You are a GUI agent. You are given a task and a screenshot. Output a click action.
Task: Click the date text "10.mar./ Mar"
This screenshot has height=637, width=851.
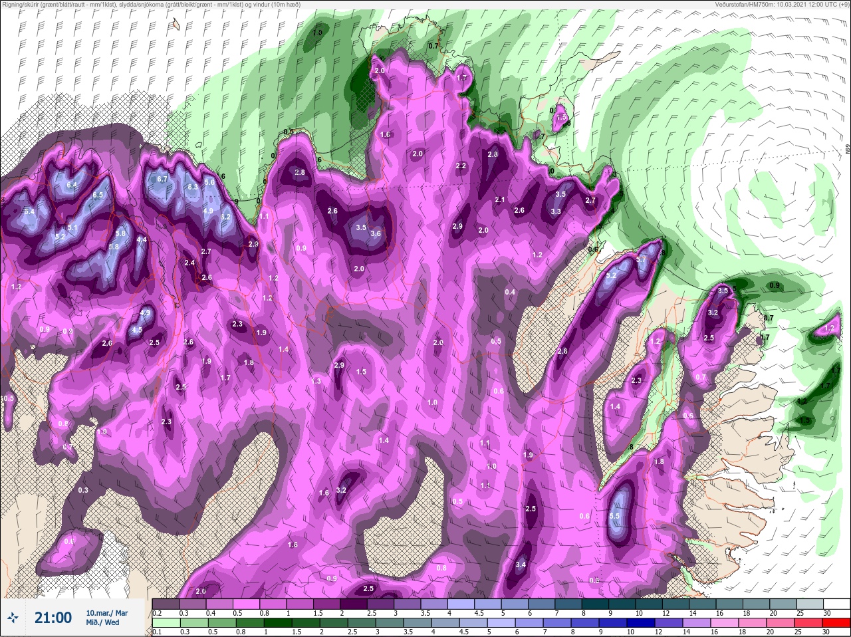click(x=106, y=612)
